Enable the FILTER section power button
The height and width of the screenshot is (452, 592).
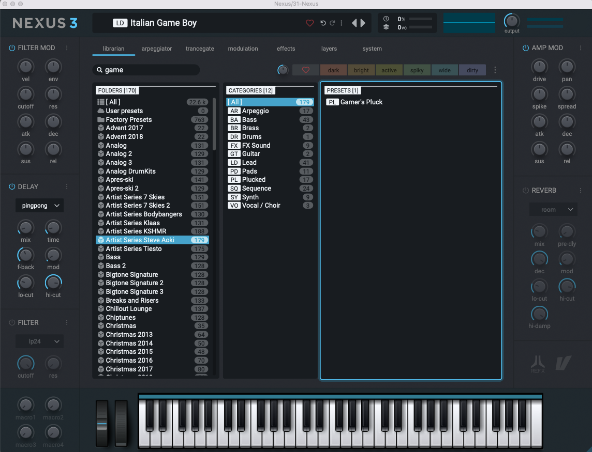(12, 323)
